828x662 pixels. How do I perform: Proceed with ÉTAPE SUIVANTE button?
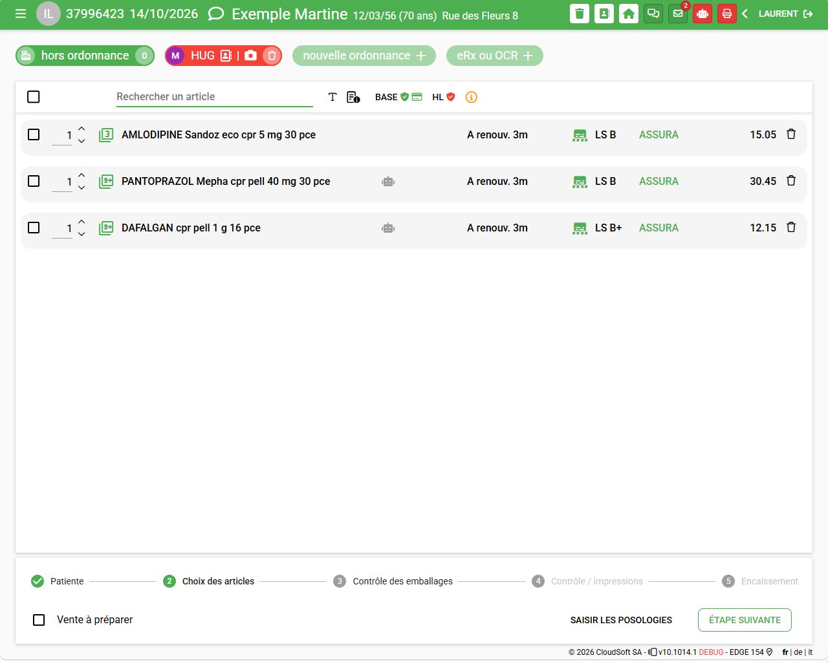pos(745,620)
